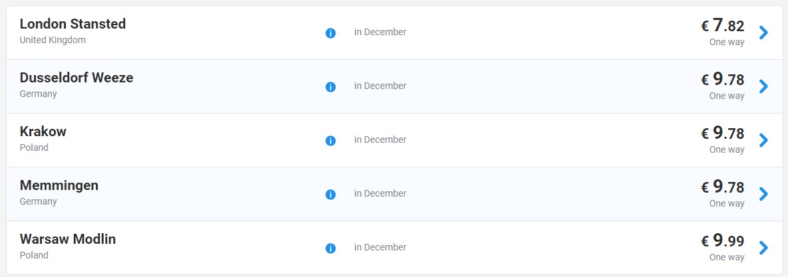Click "in December" on the Memmingen row
This screenshot has width=788, height=277.
point(380,194)
